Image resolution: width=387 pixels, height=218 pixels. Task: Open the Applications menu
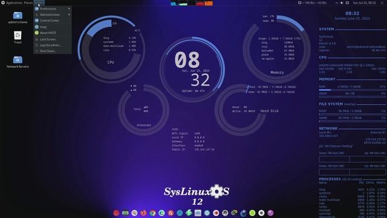pos(14,2)
